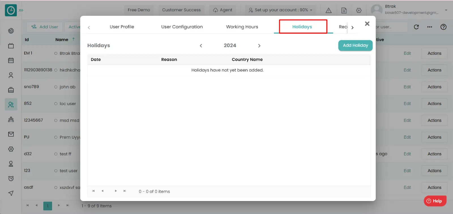Open the alarm clock sidebar icon
This screenshot has height=214, width=453.
click(x=11, y=178)
